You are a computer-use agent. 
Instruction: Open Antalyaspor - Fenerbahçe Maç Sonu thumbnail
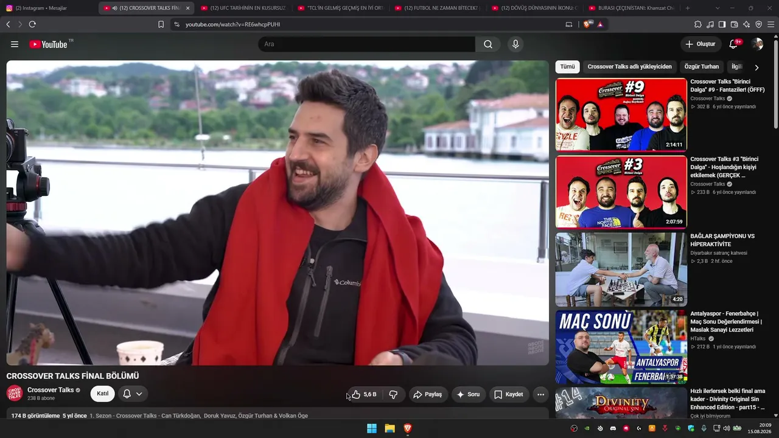point(621,347)
